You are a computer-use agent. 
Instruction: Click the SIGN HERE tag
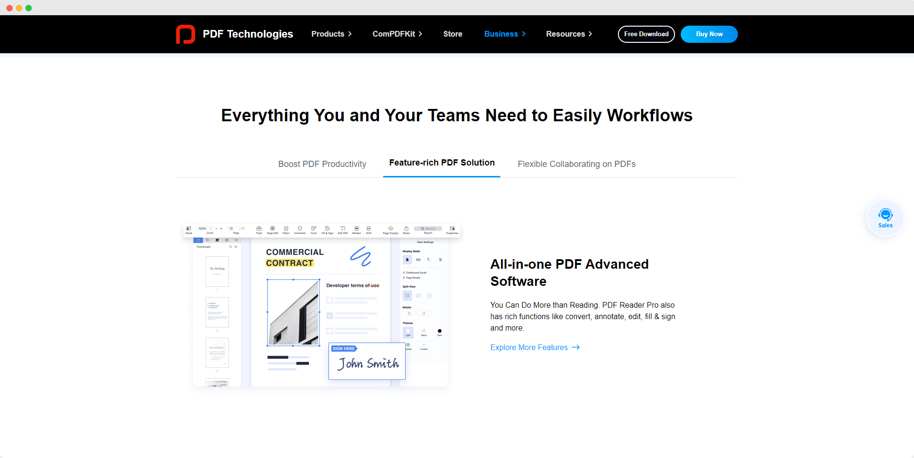pyautogui.click(x=344, y=349)
